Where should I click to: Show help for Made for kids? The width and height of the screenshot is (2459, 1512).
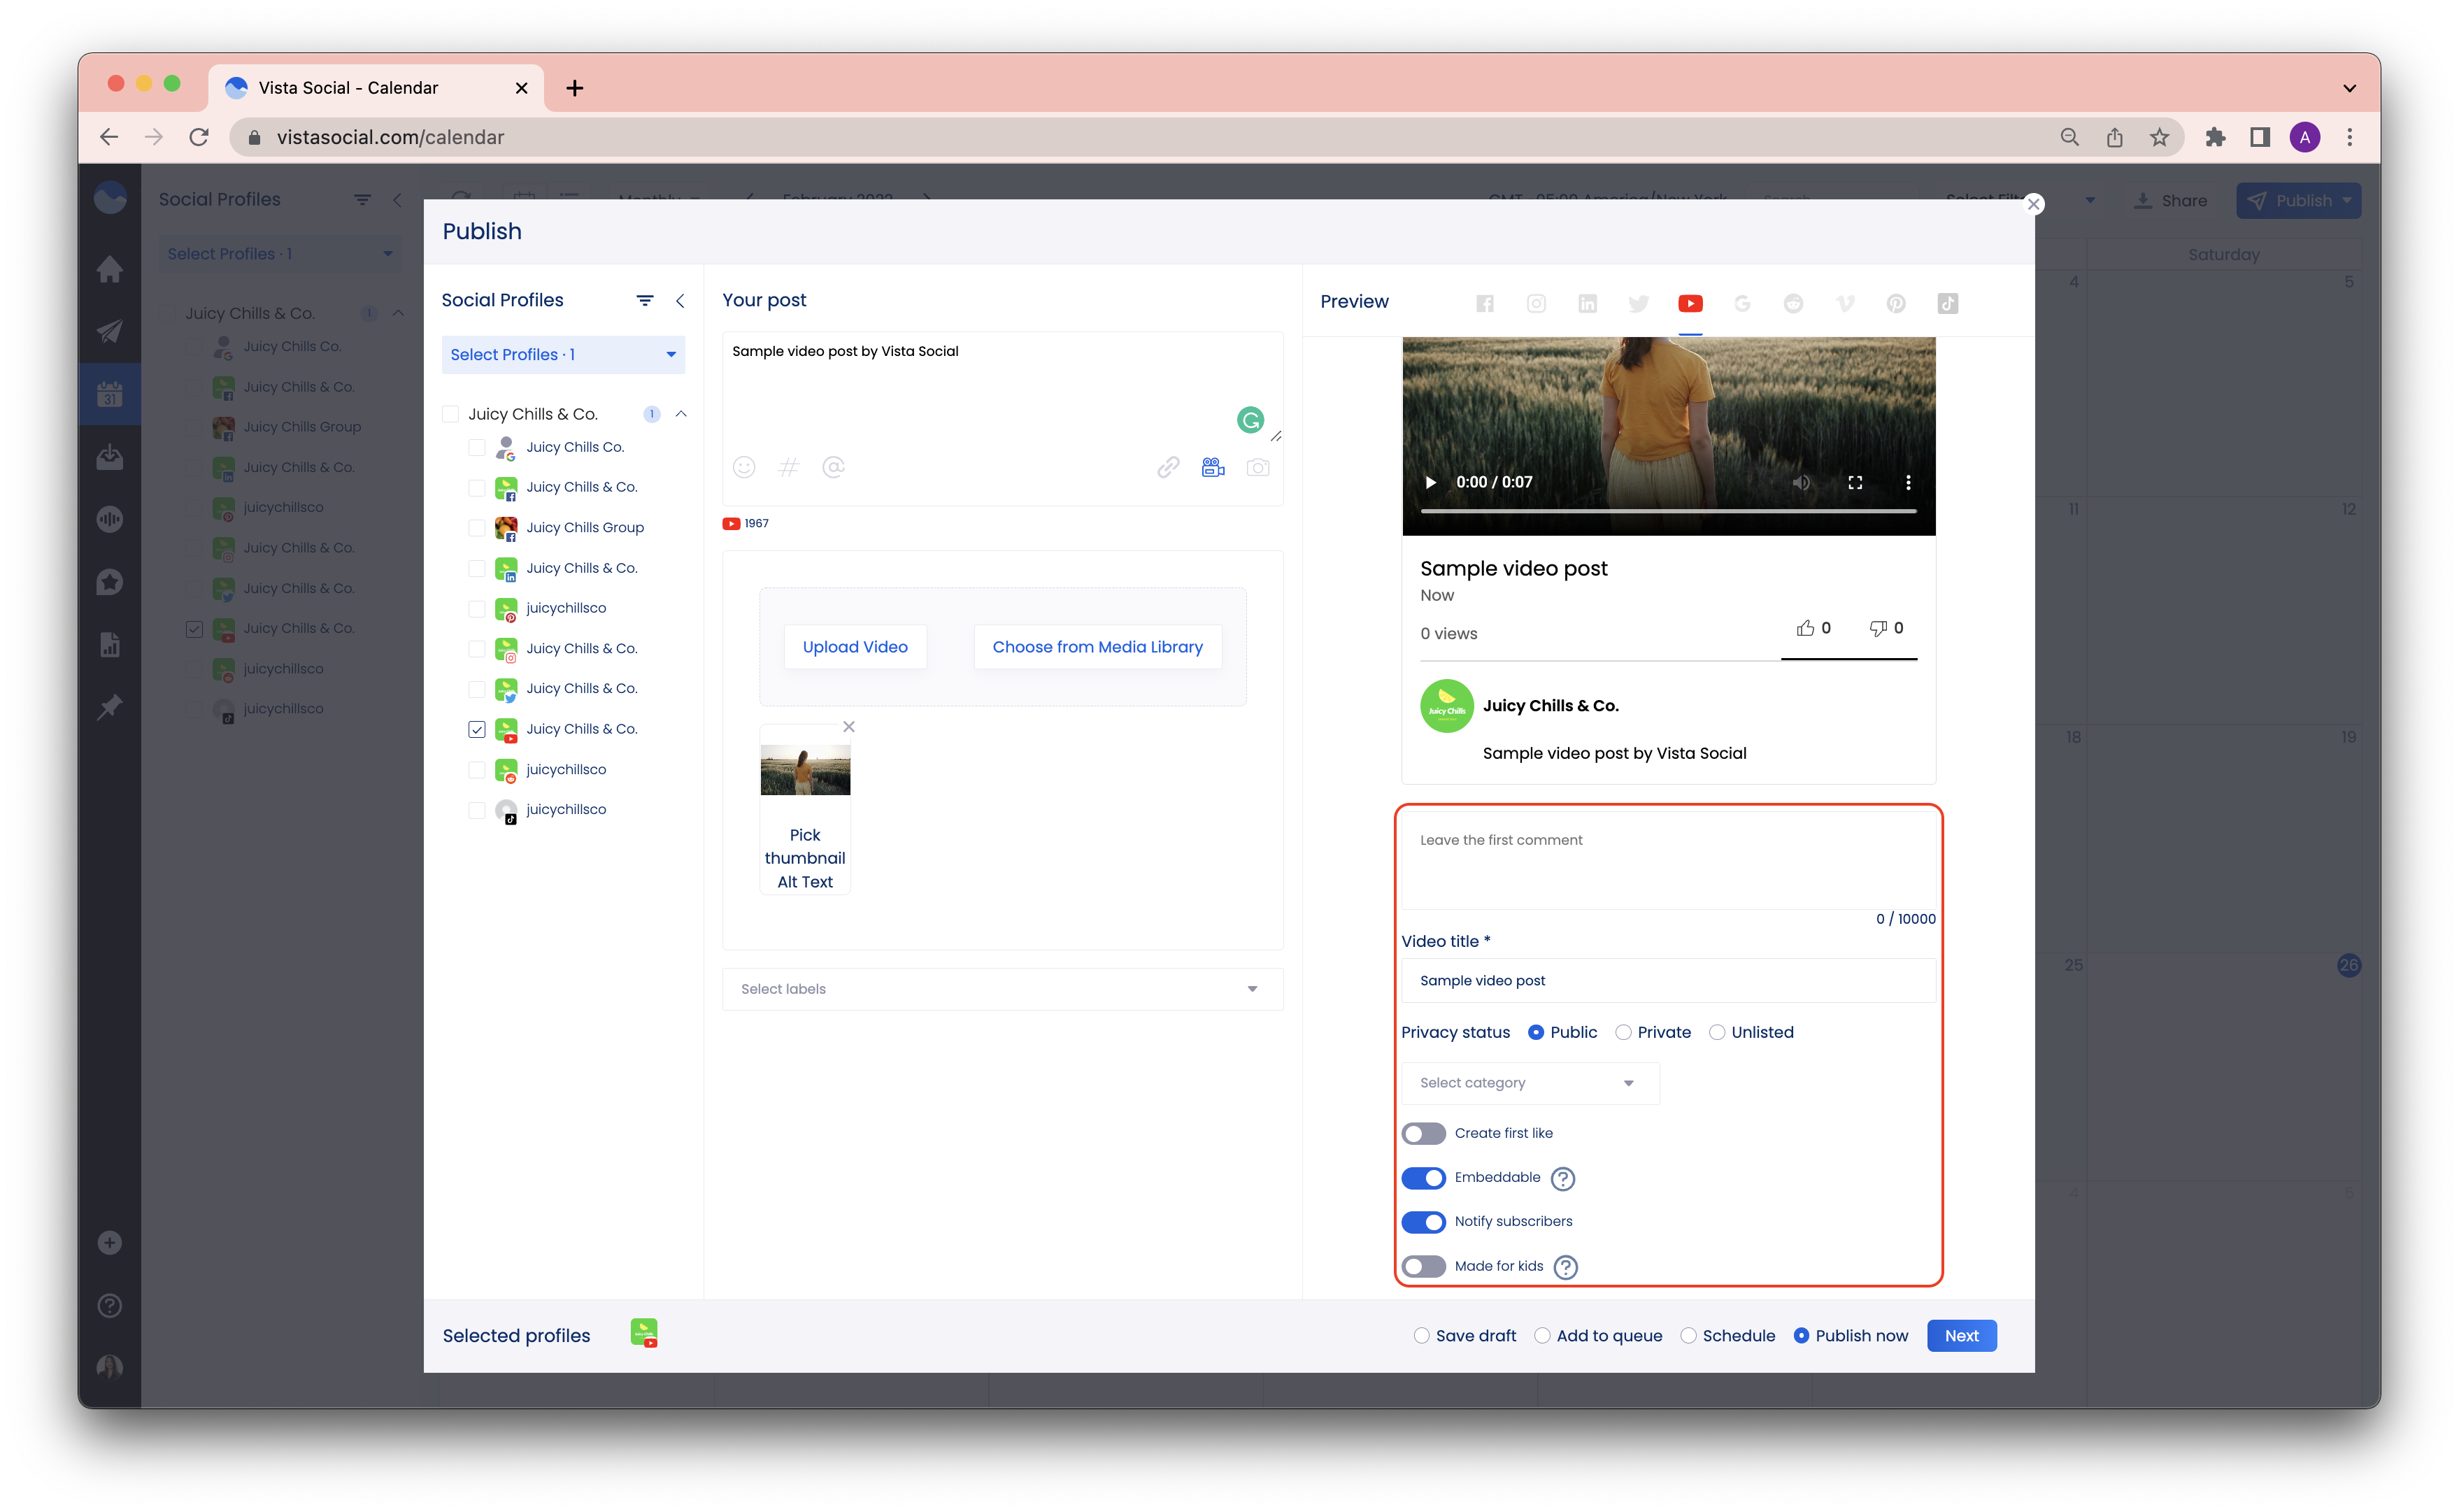pos(1565,1266)
